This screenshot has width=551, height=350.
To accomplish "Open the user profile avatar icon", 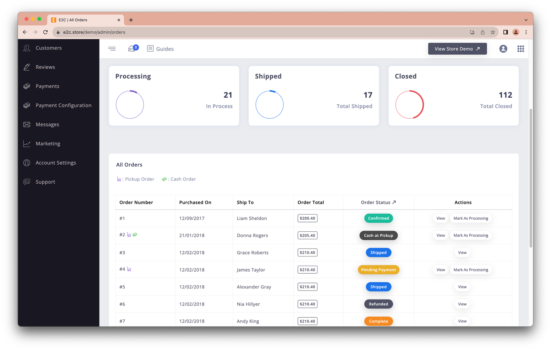I will [x=503, y=49].
